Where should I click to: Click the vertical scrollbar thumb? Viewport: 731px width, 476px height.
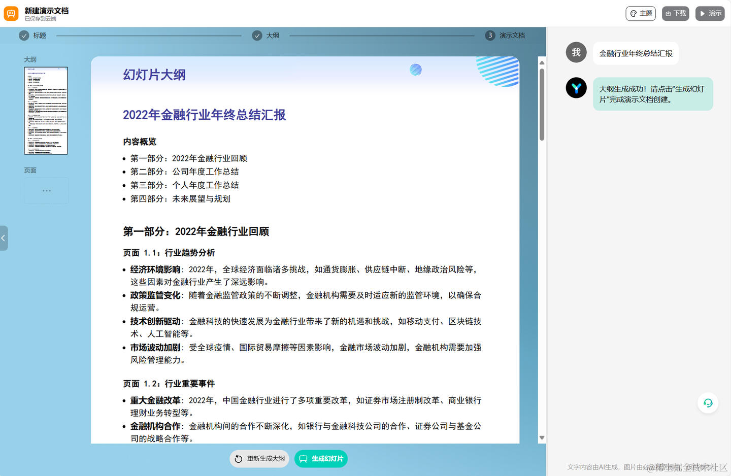(542, 104)
